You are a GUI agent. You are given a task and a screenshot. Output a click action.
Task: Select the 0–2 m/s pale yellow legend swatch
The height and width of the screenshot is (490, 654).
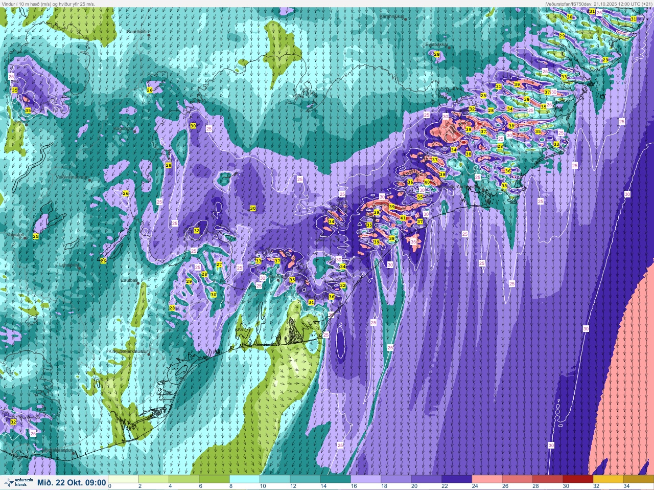[x=124, y=479]
